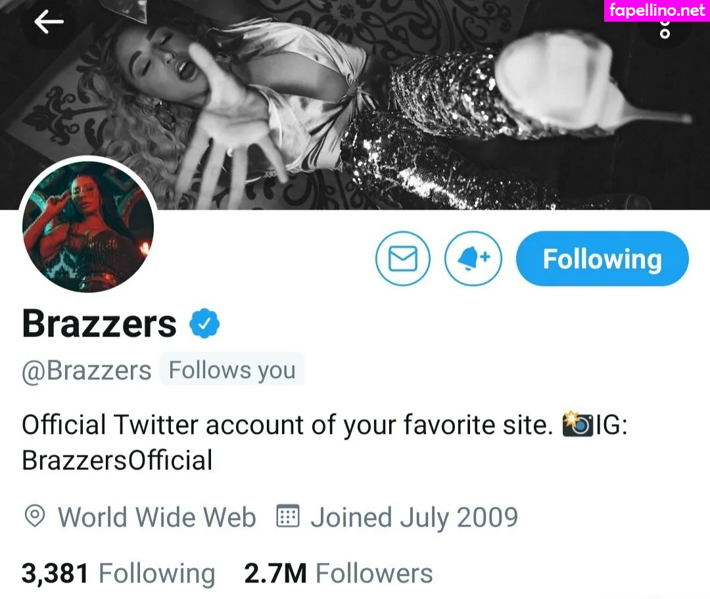Open the three-dot overflow menu
The height and width of the screenshot is (599, 710).
[664, 28]
